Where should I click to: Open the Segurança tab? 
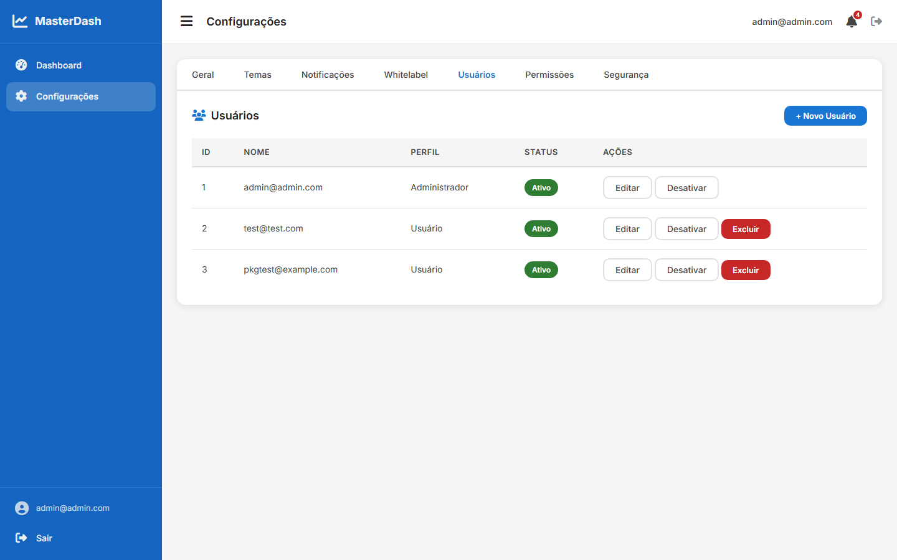626,75
